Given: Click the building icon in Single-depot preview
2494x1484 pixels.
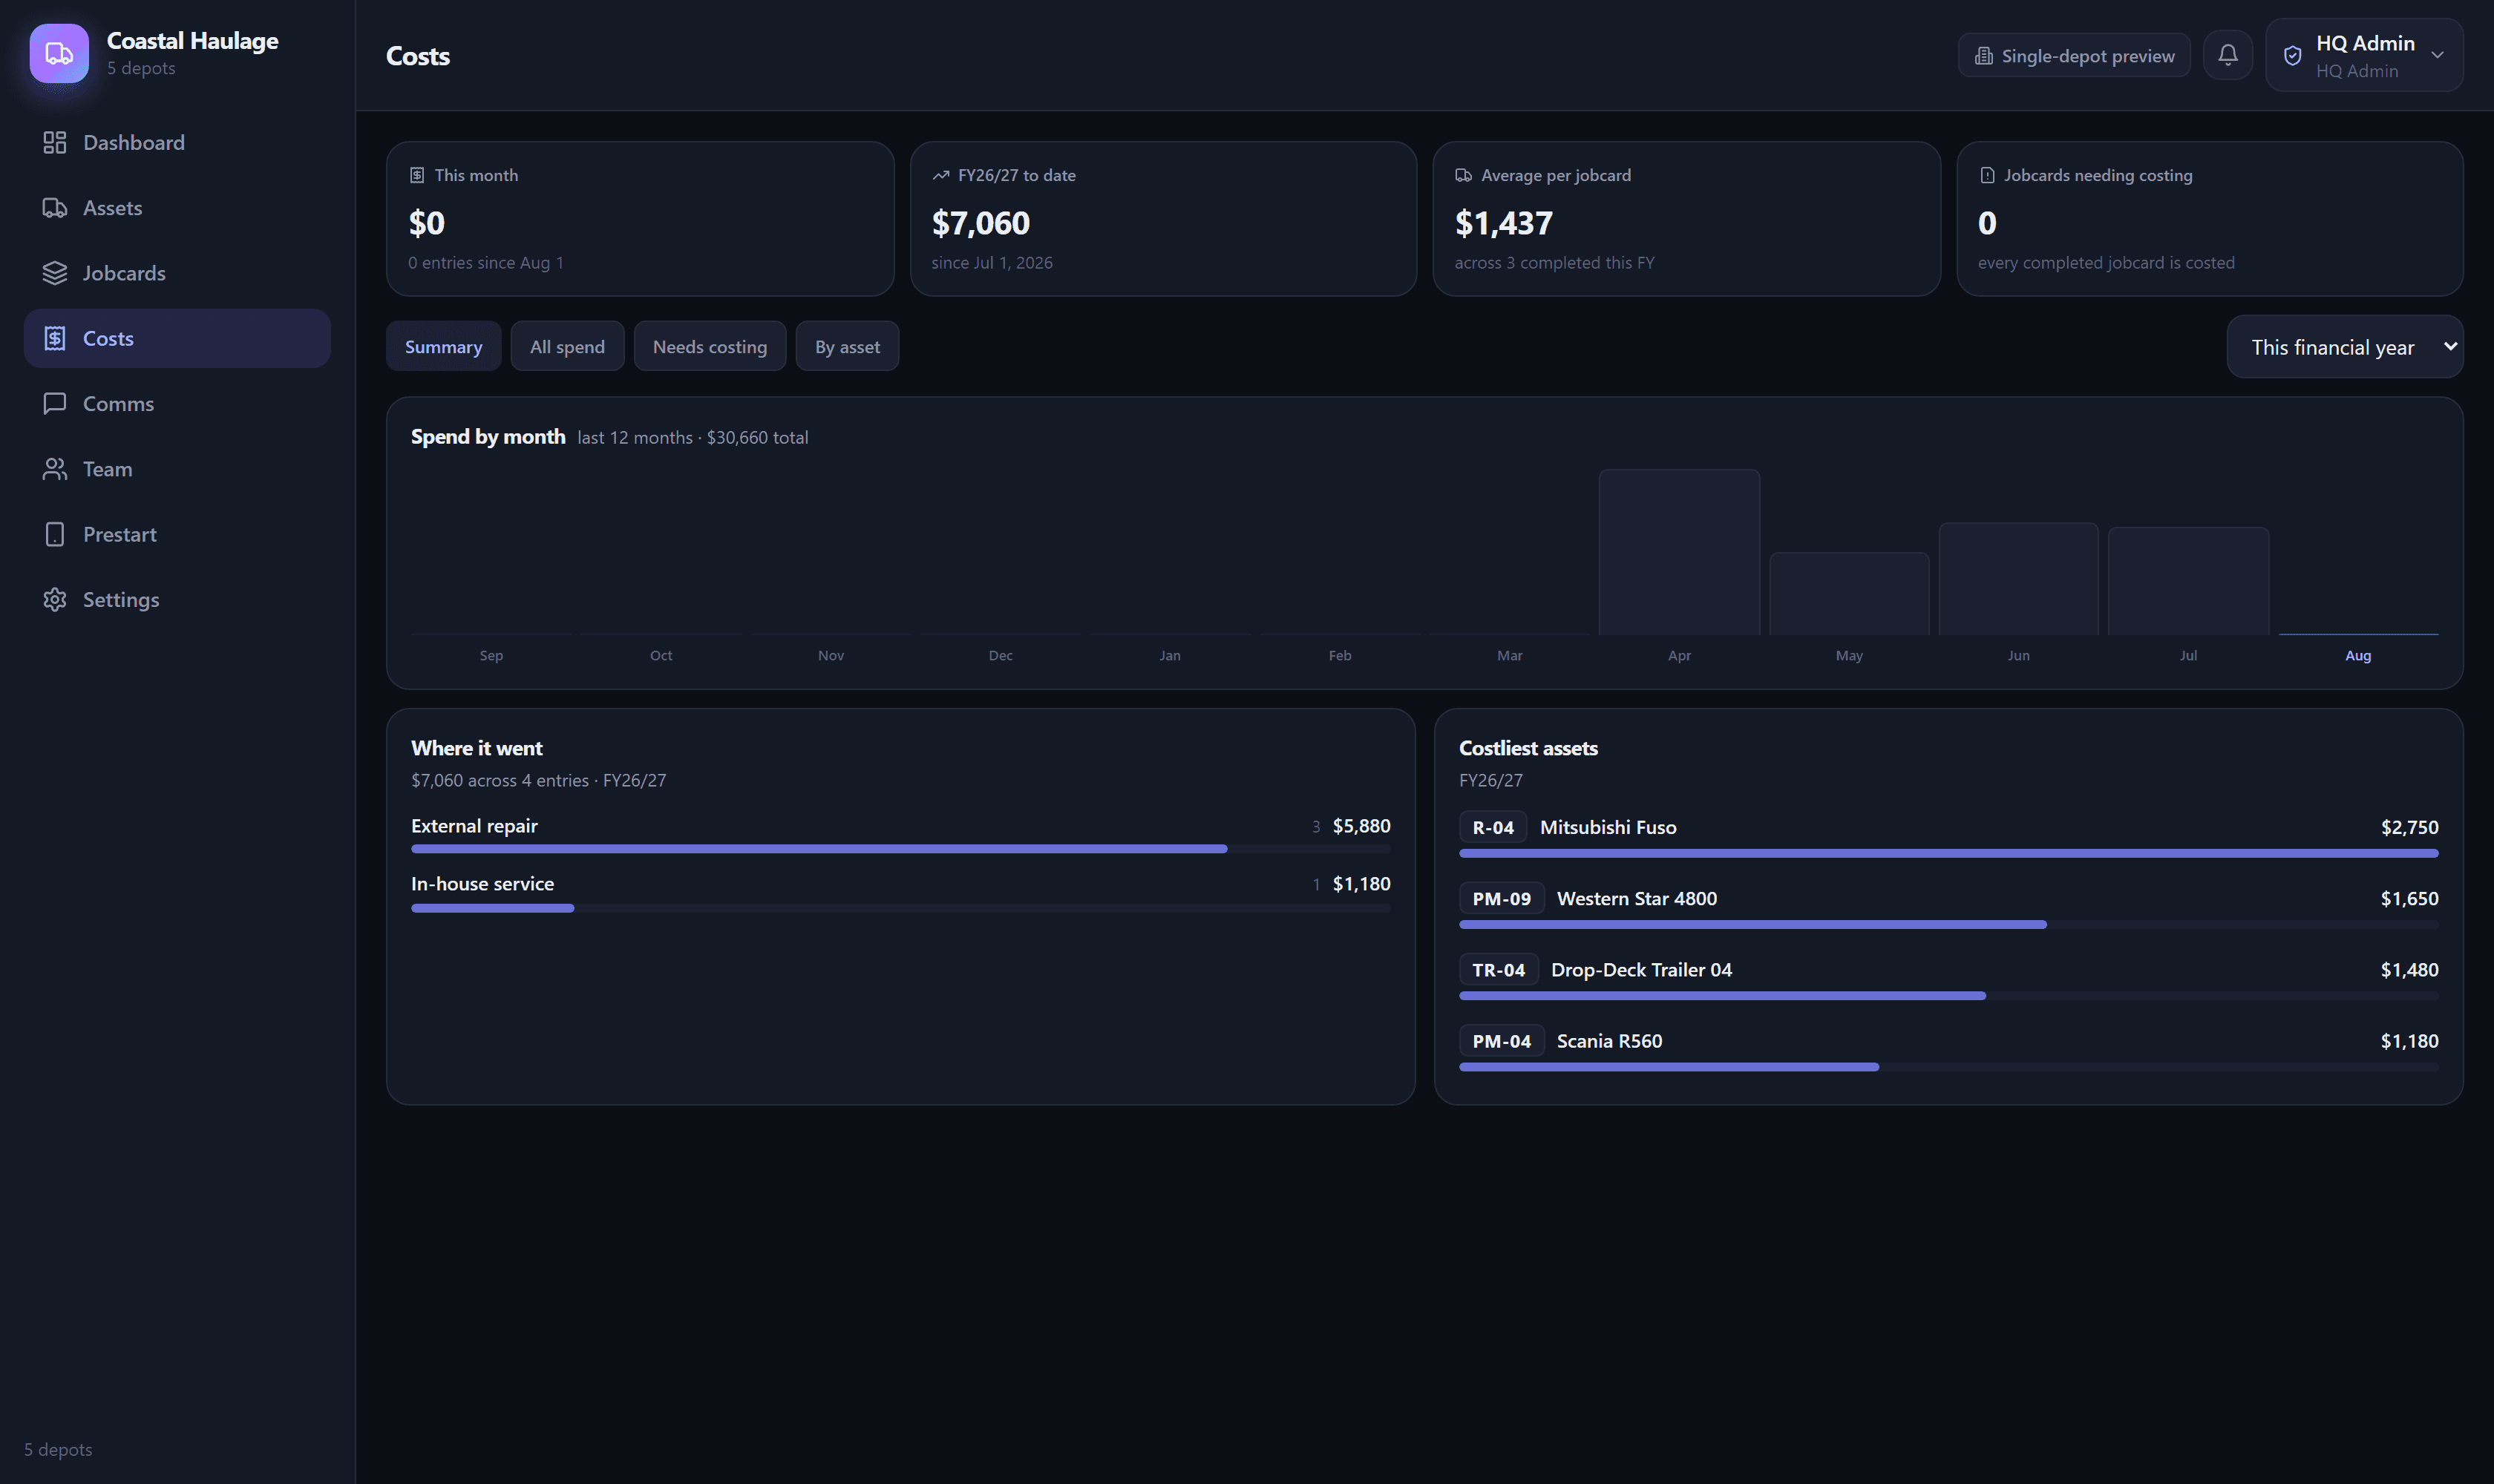Looking at the screenshot, I should click(x=1983, y=56).
